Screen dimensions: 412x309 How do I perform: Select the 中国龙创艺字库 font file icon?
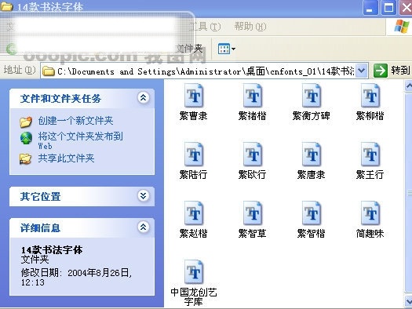click(x=194, y=271)
